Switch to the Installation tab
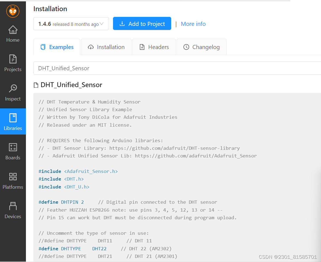The image size is (321, 262). (106, 47)
